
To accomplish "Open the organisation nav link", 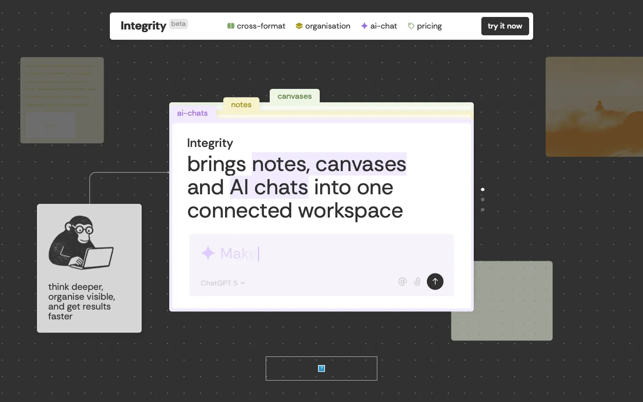I will [x=323, y=26].
